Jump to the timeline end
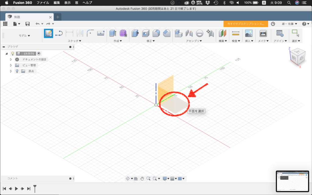Screen dimensions: 312x195 [x=29, y=189]
